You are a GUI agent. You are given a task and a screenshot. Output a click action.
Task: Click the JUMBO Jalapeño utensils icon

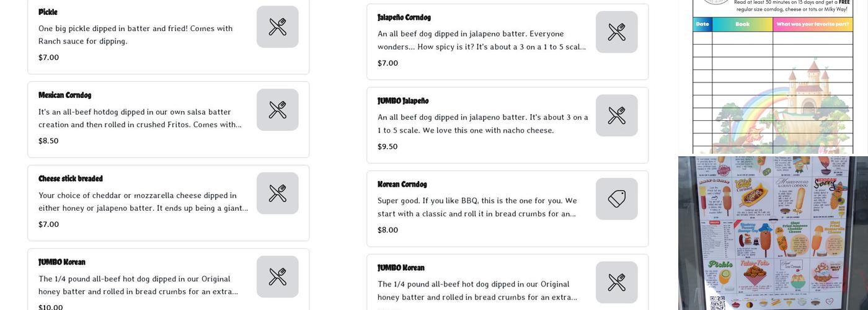(x=616, y=115)
